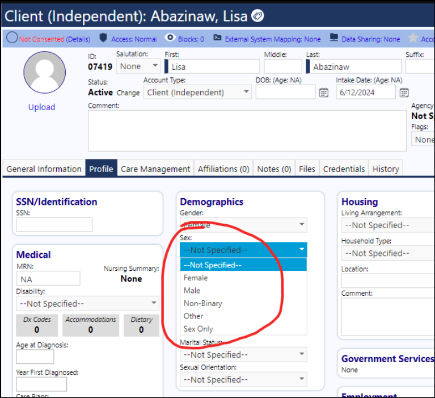Click the Suffix field
Screen dimensions: 435x398
click(420, 66)
